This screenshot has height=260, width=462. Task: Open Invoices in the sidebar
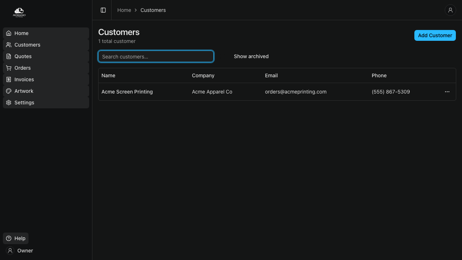(24, 79)
